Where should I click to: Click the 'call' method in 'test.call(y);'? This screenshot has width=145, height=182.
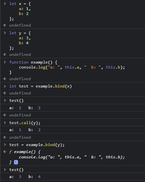click(x=26, y=123)
